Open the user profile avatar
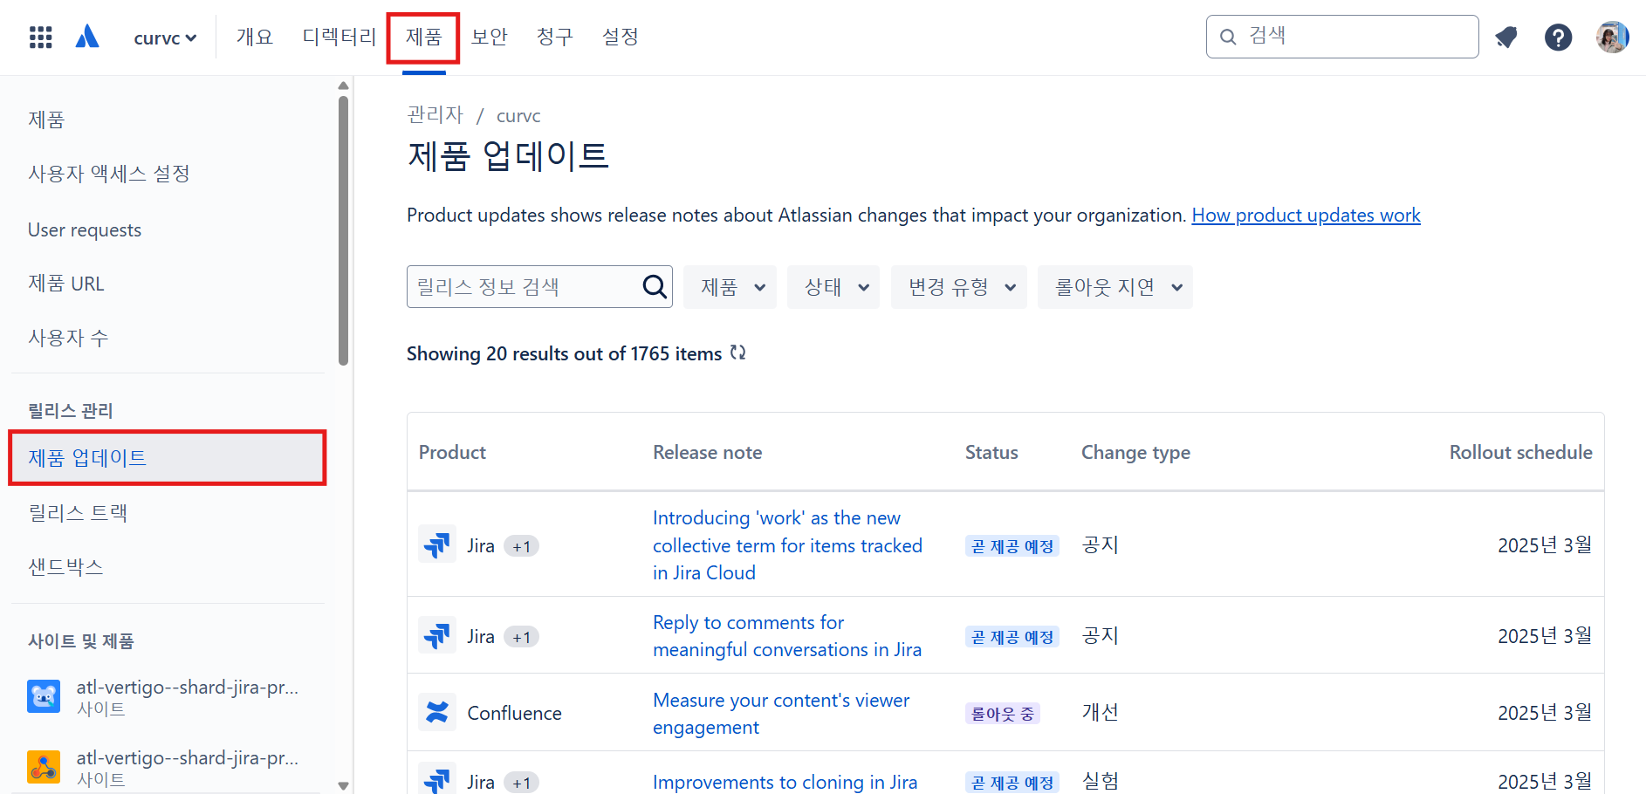 point(1612,38)
